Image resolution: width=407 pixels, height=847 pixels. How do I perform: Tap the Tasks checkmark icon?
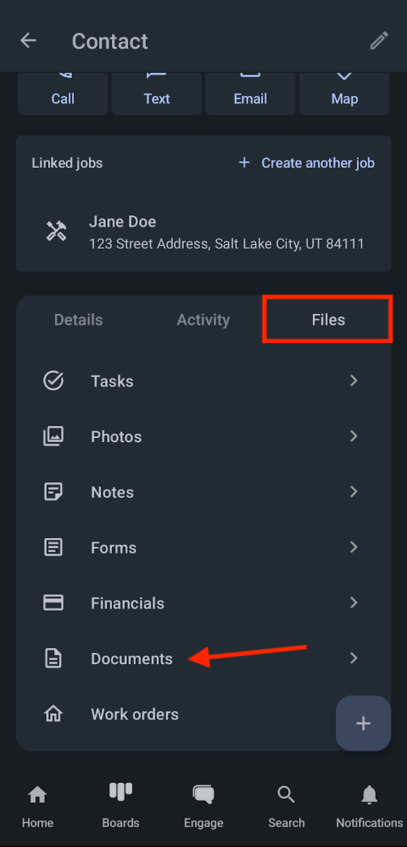pos(54,380)
